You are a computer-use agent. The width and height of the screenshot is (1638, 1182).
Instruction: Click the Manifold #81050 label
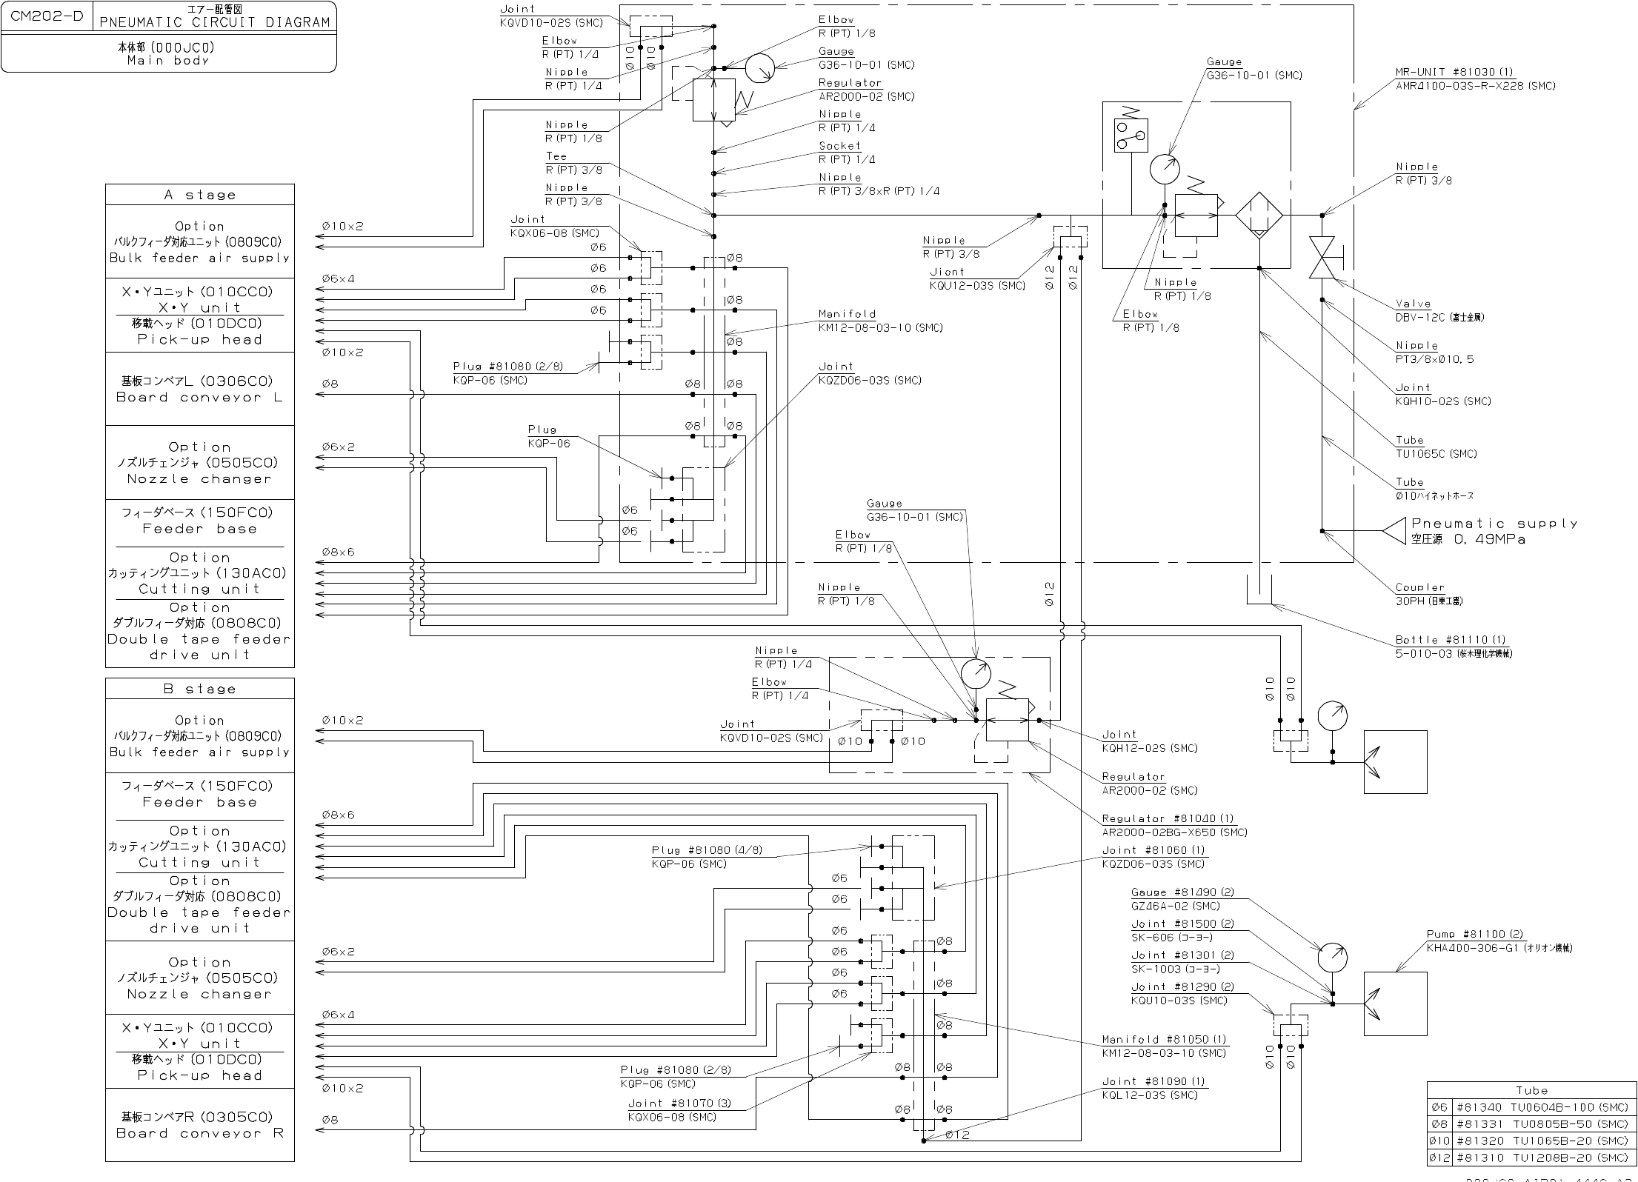(1164, 1039)
